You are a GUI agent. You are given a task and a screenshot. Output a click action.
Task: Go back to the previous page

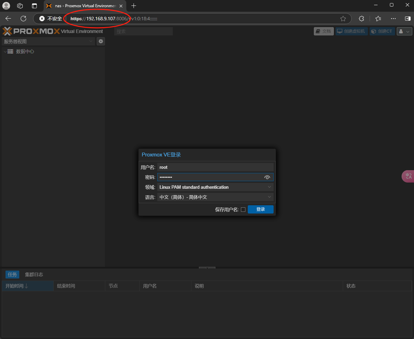[x=8, y=19]
